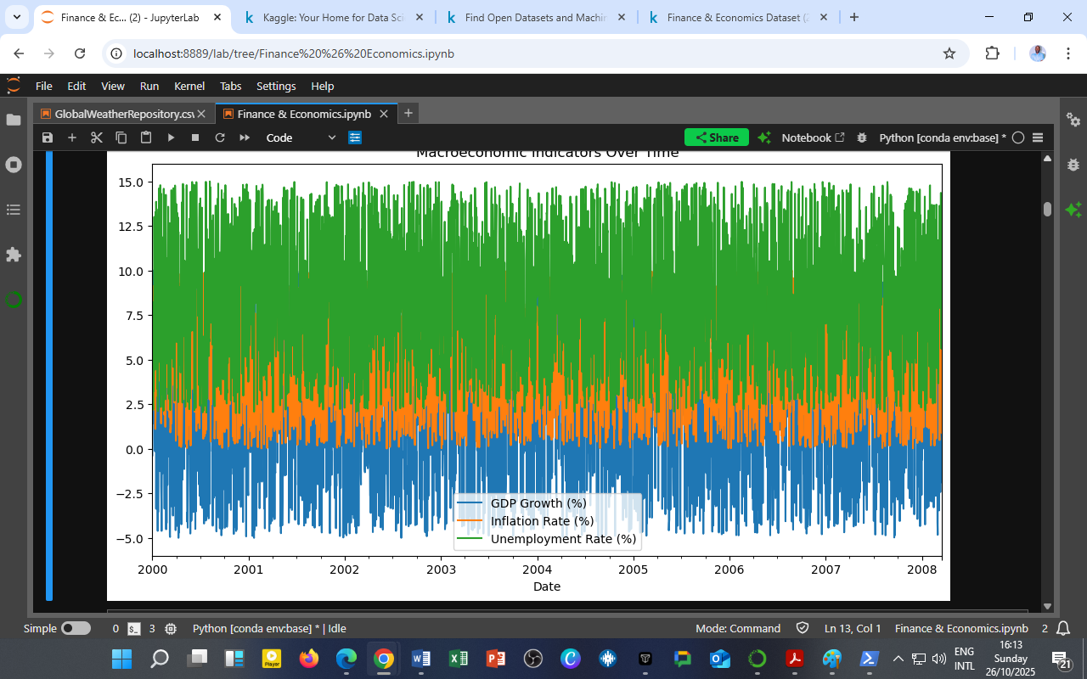Save the notebook with the save icon
1087x679 pixels.
pos(48,137)
